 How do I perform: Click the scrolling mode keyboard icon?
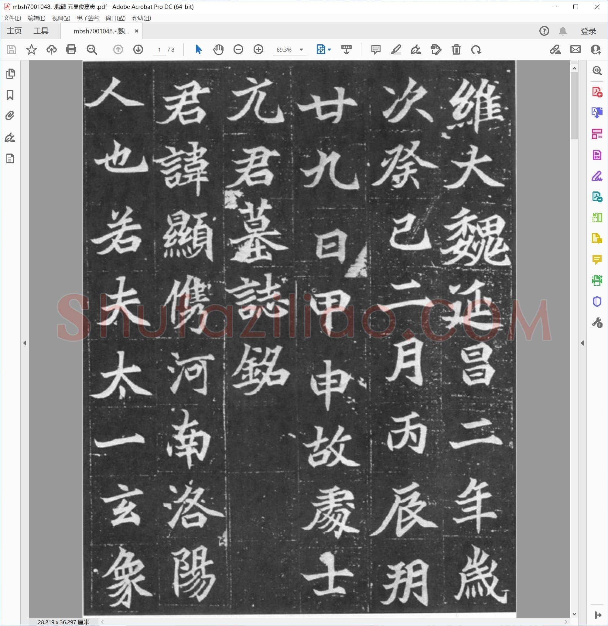pyautogui.click(x=347, y=49)
